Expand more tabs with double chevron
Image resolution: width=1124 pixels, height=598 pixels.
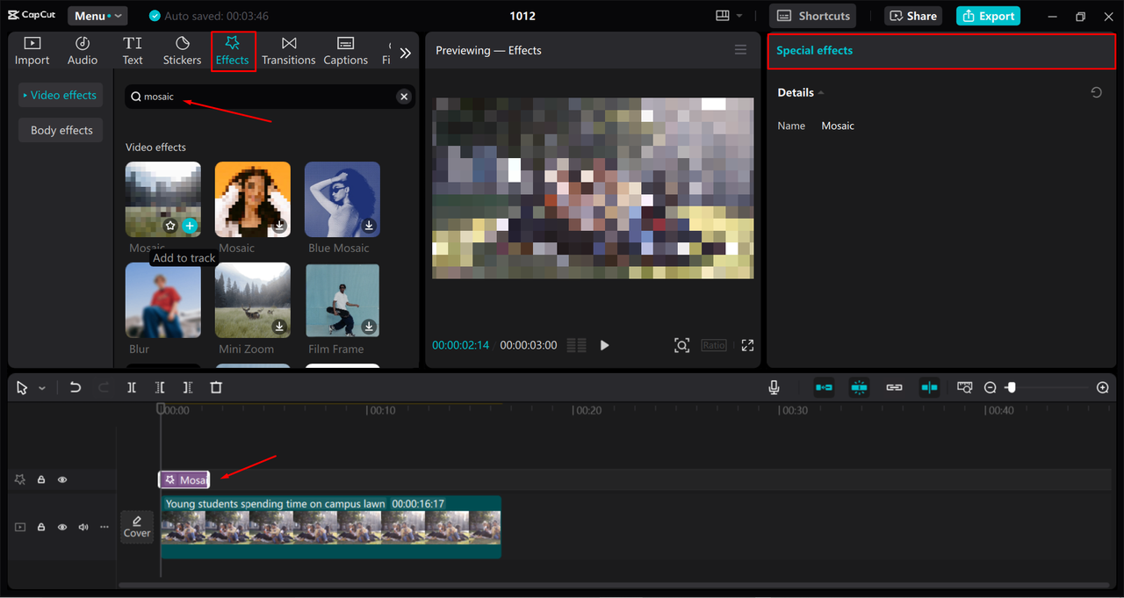(405, 53)
